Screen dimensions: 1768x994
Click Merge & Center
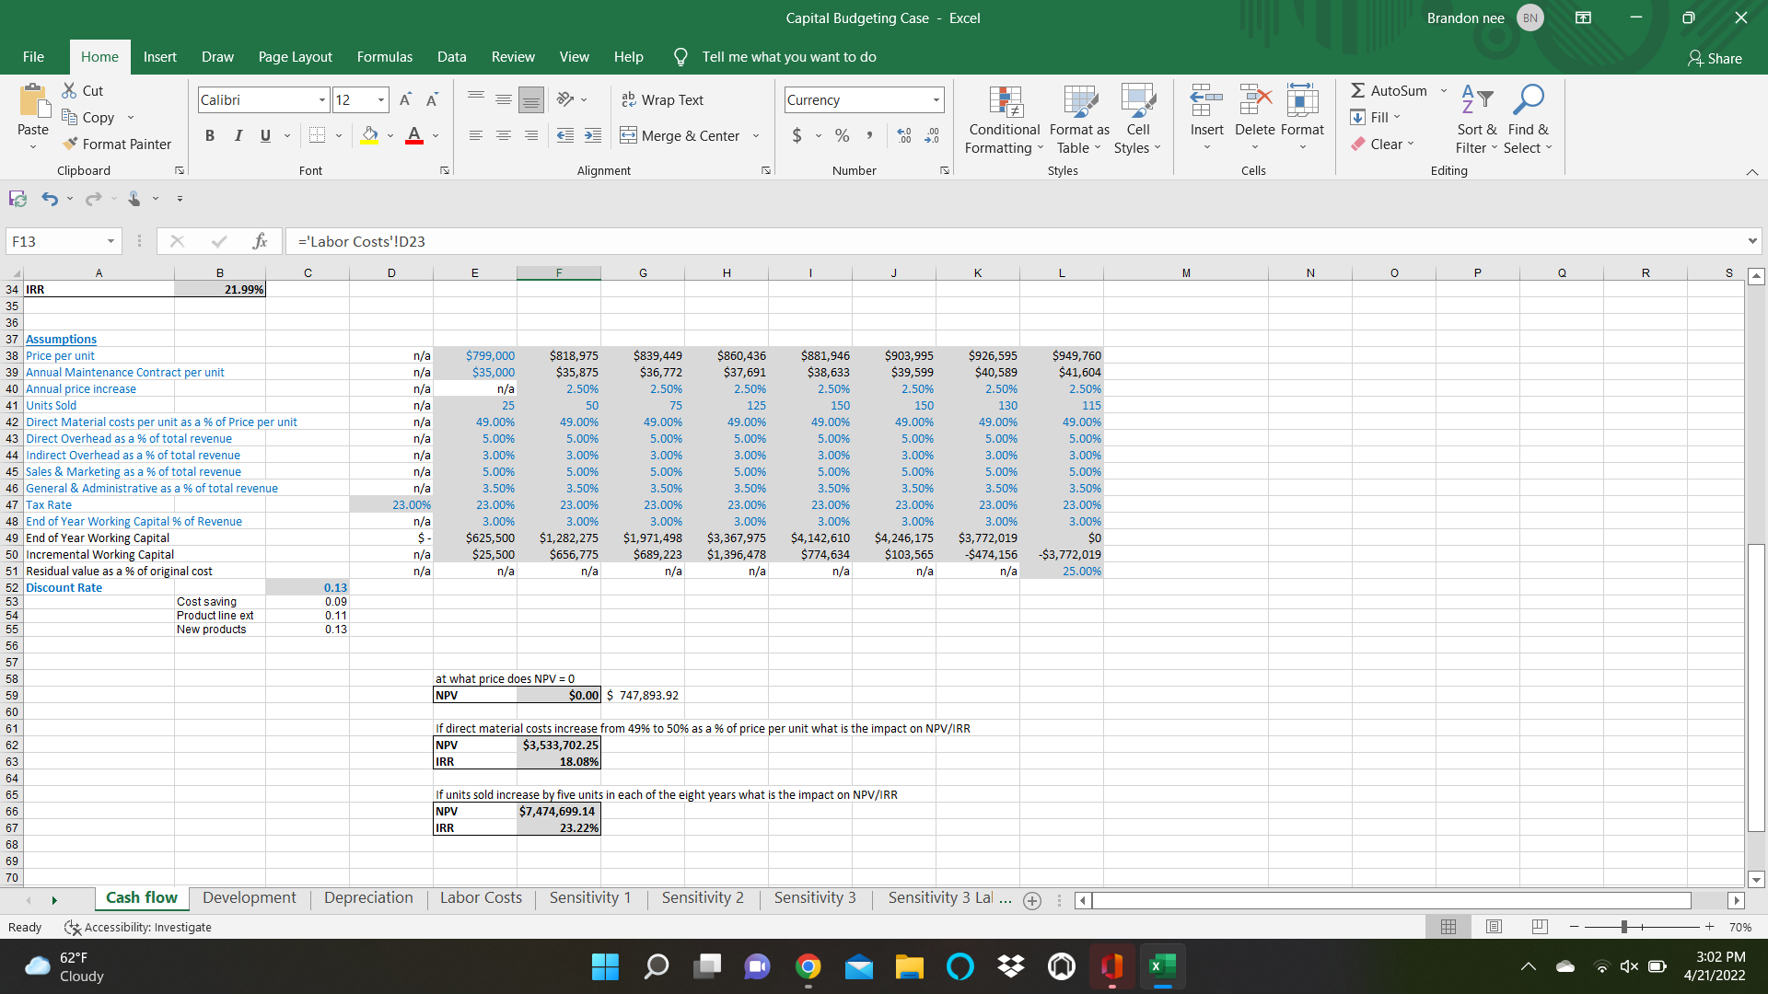[681, 135]
